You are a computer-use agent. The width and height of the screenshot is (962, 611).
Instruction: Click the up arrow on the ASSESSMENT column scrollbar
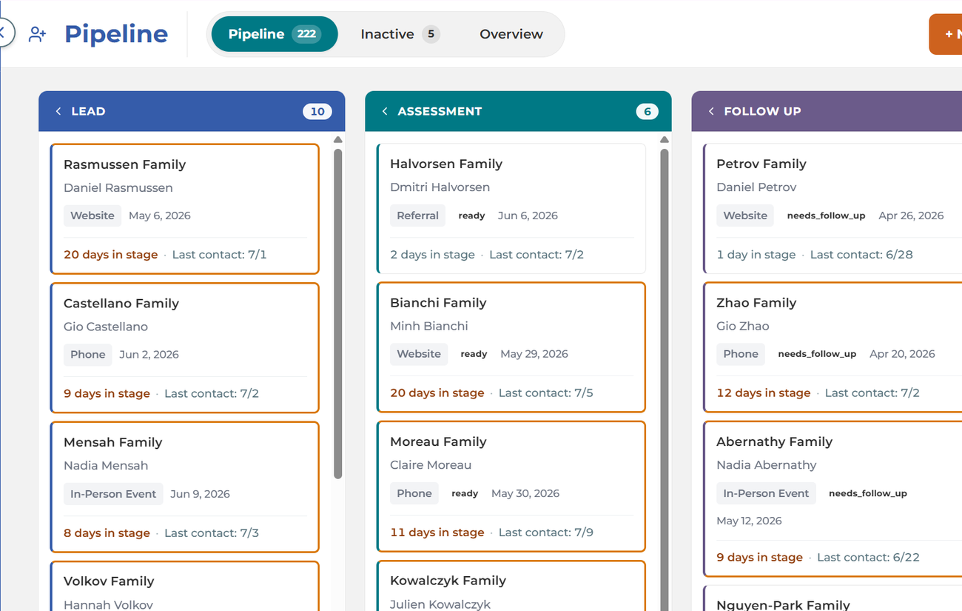(665, 139)
